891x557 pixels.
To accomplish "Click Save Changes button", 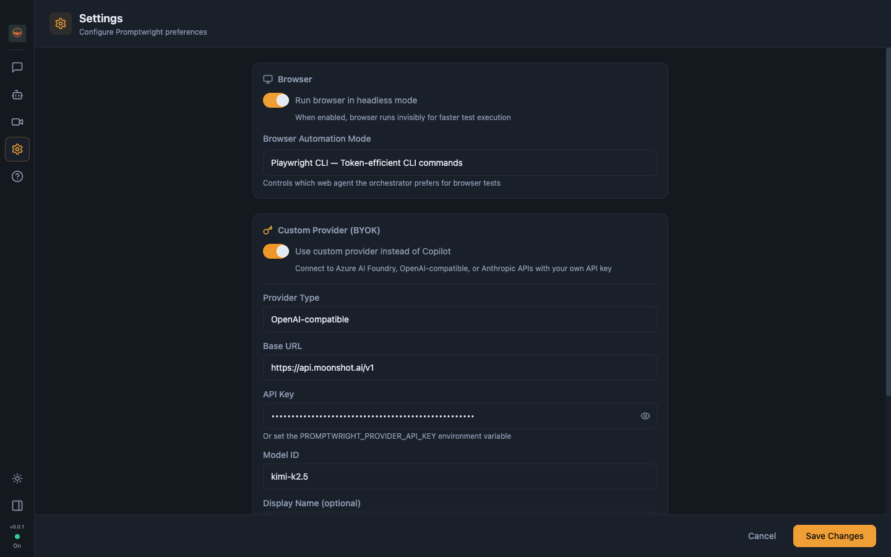I will 835,536.
